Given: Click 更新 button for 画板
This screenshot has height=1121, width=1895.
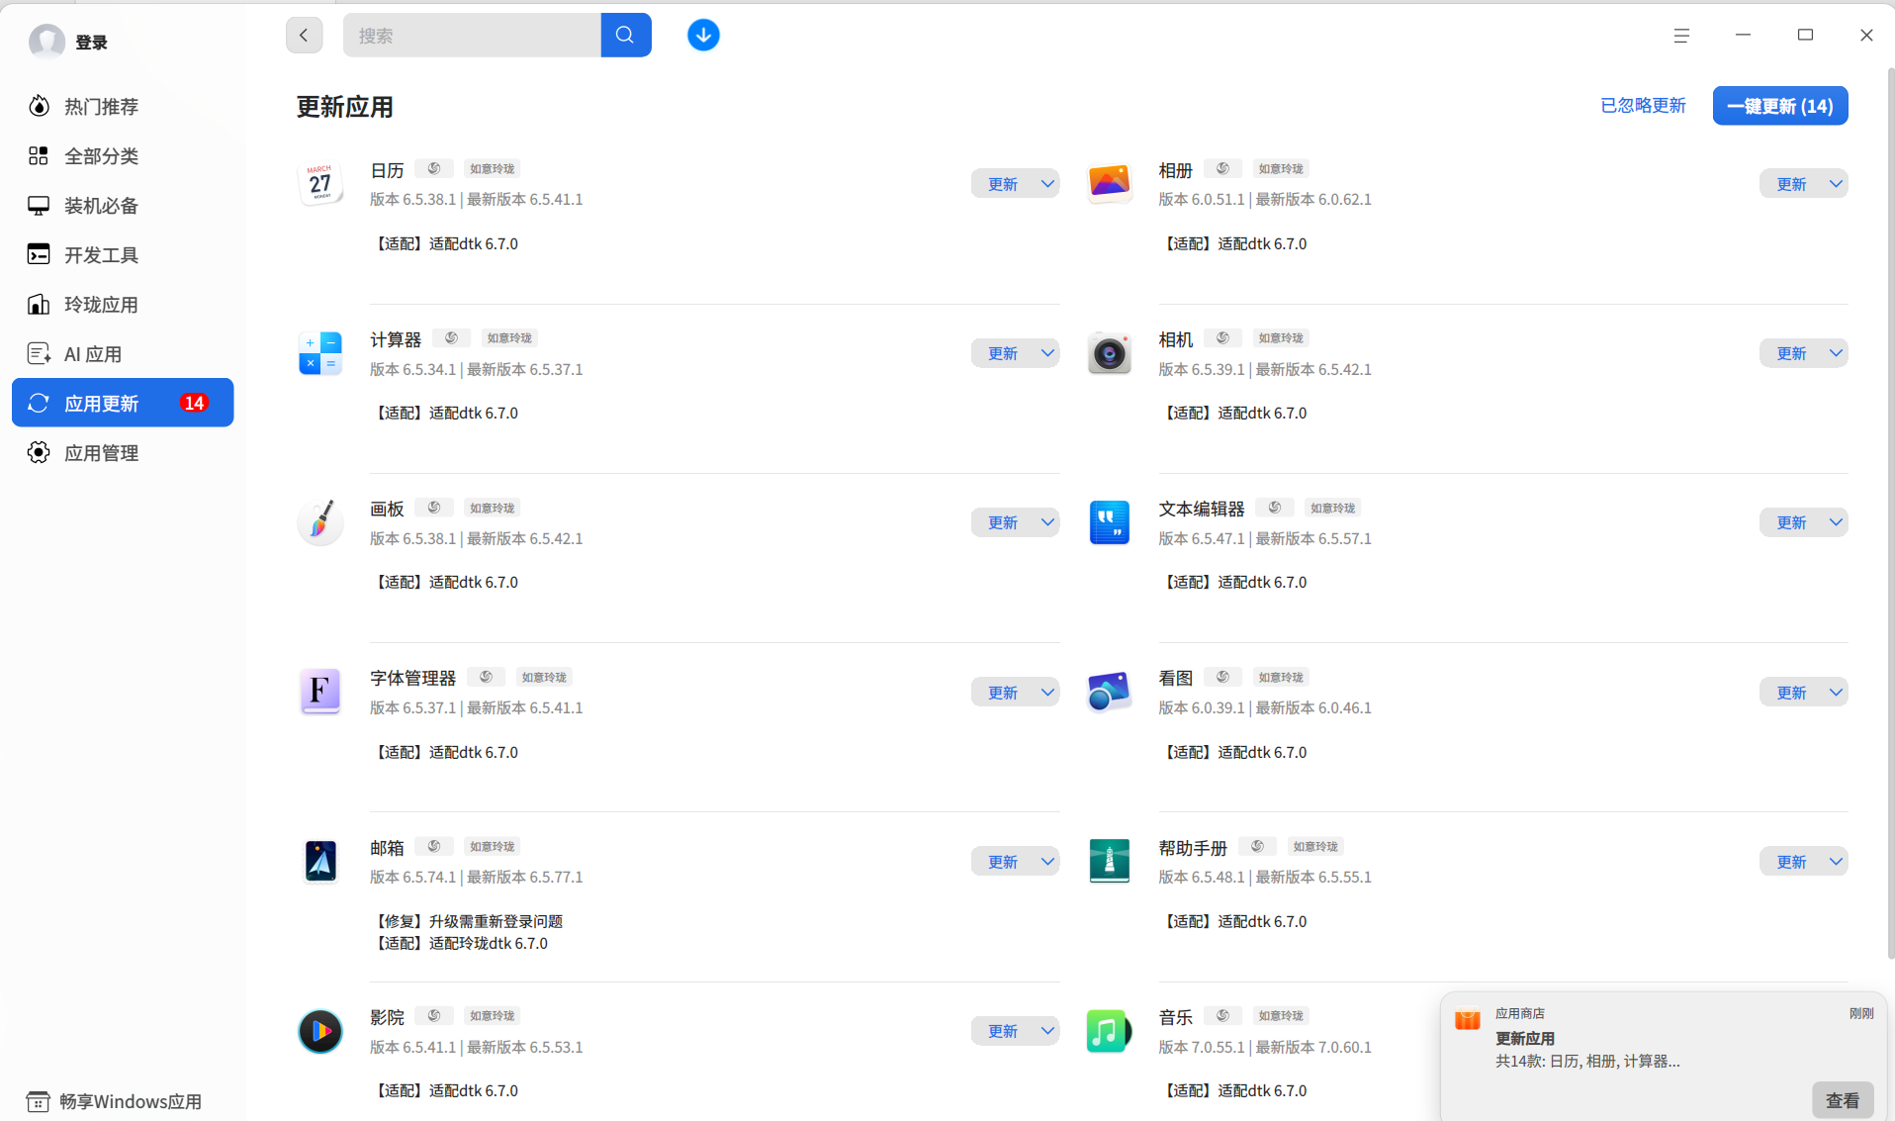Looking at the screenshot, I should coord(1003,522).
